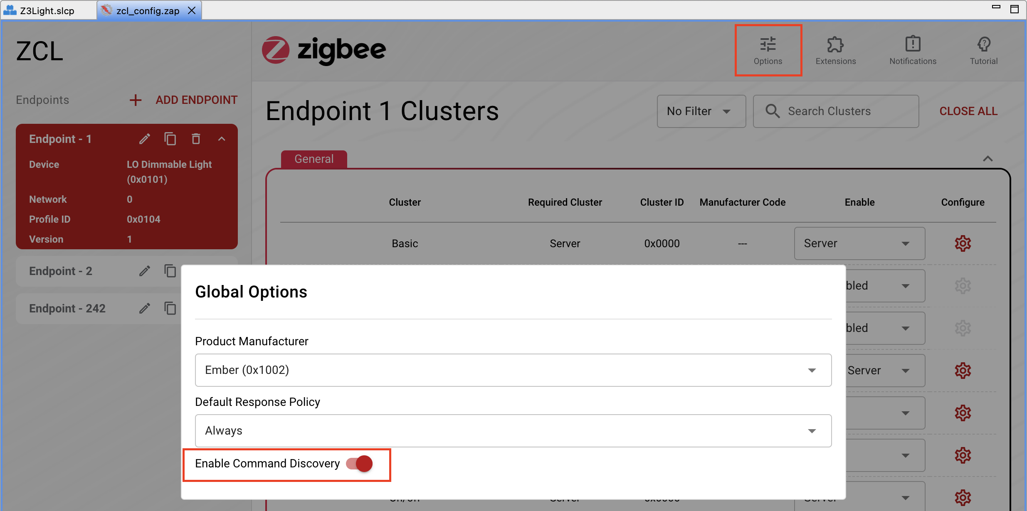
Task: Minimize the editor pane
Action: [x=996, y=7]
